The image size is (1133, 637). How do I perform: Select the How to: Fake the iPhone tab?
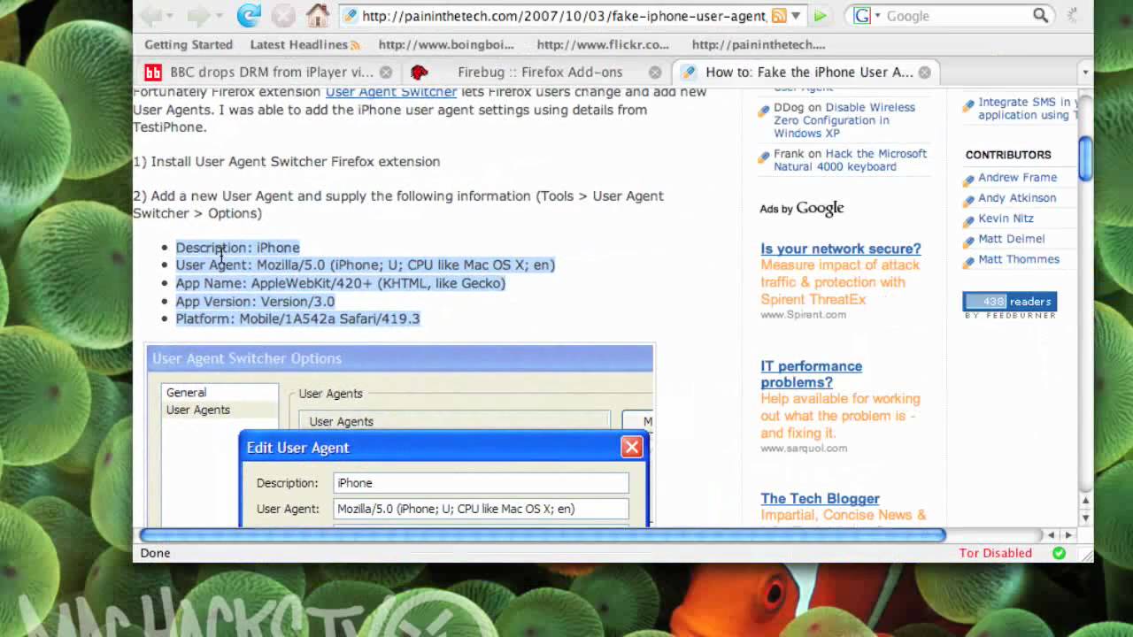pos(807,73)
